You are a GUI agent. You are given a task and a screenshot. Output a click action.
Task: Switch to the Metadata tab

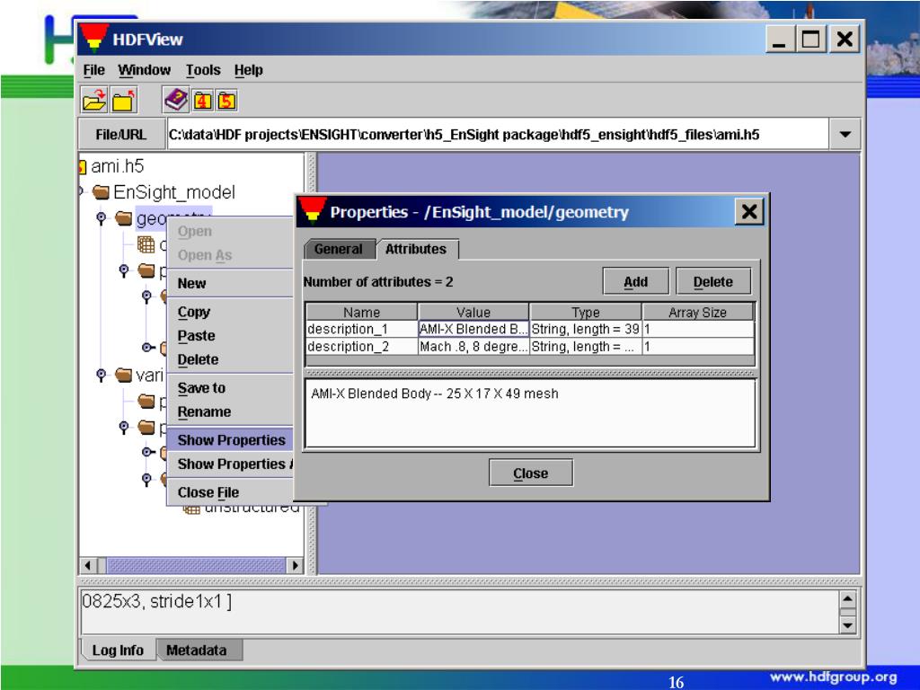click(x=195, y=650)
